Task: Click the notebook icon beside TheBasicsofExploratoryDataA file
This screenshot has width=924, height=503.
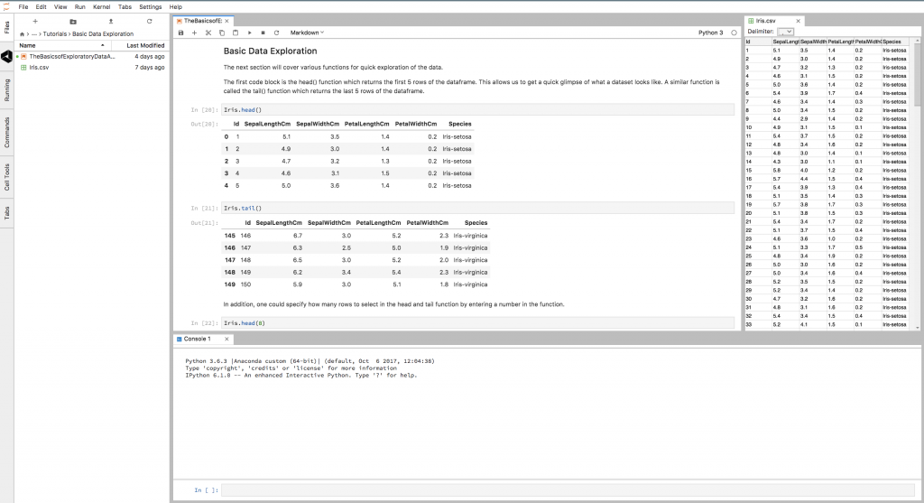Action: pyautogui.click(x=23, y=57)
